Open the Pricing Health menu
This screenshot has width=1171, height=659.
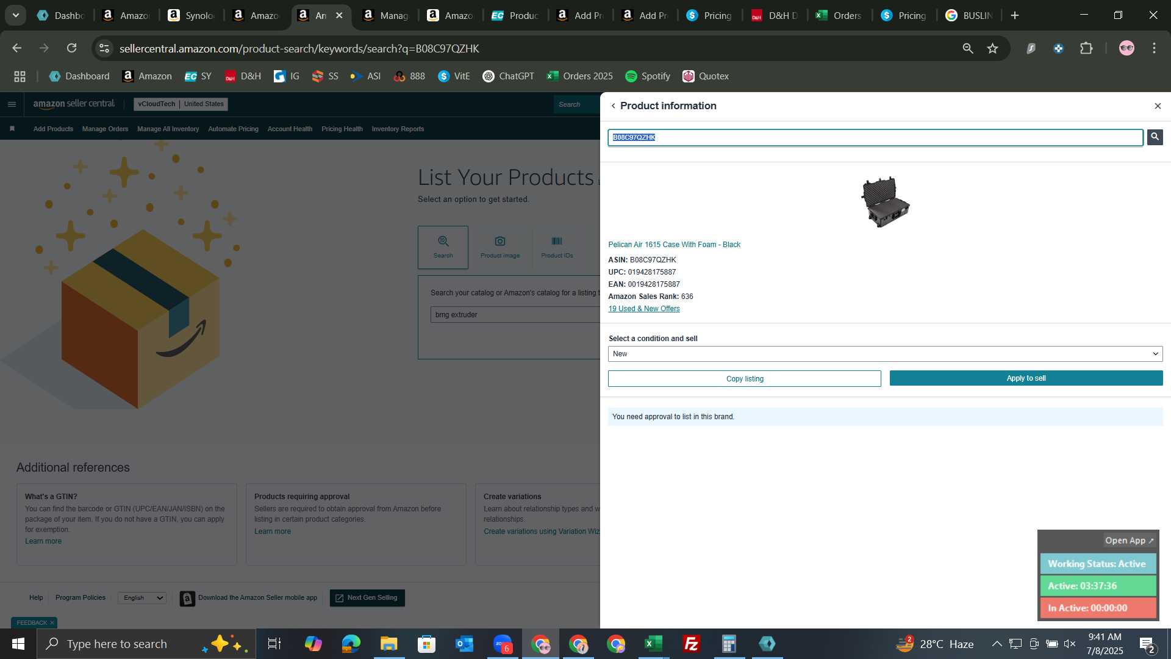click(x=342, y=129)
